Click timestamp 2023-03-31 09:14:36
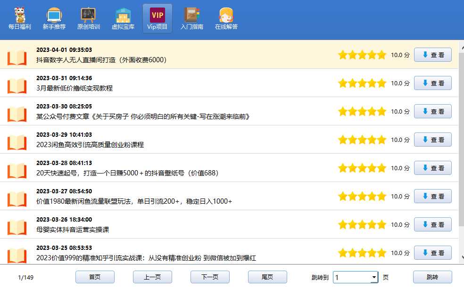The height and width of the screenshot is (289, 464). [x=64, y=78]
